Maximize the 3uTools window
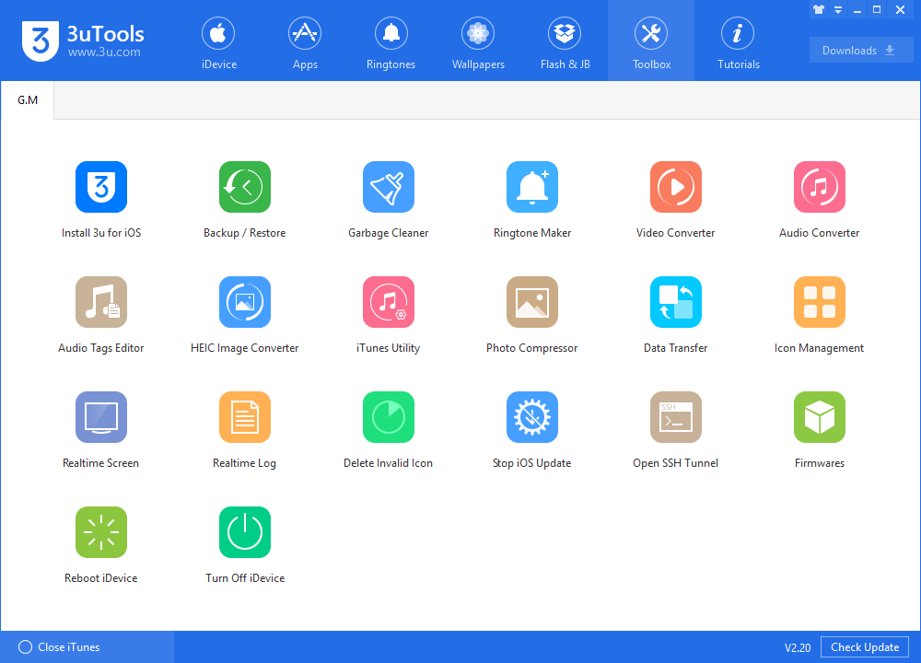This screenshot has width=921, height=663. [877, 10]
